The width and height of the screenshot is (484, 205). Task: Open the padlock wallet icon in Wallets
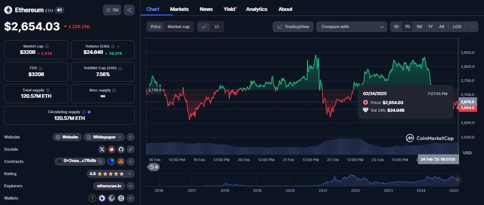coord(121,198)
